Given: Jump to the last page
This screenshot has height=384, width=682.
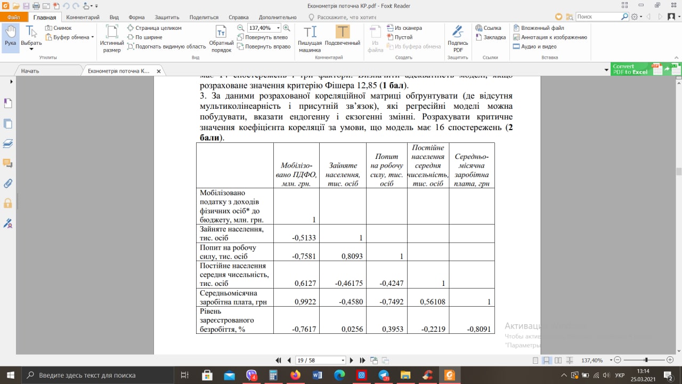Looking at the screenshot, I should (x=363, y=361).
